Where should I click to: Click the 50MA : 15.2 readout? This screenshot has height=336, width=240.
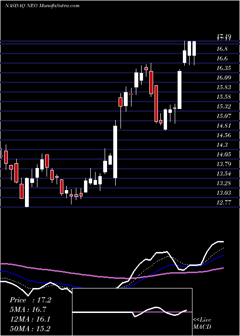(x=30, y=329)
